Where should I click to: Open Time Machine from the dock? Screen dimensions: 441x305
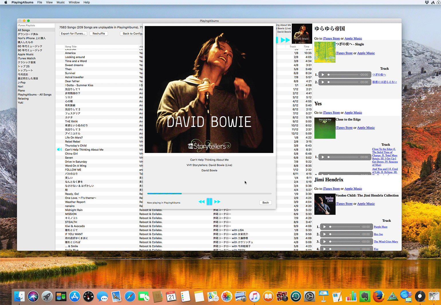(x=296, y=296)
